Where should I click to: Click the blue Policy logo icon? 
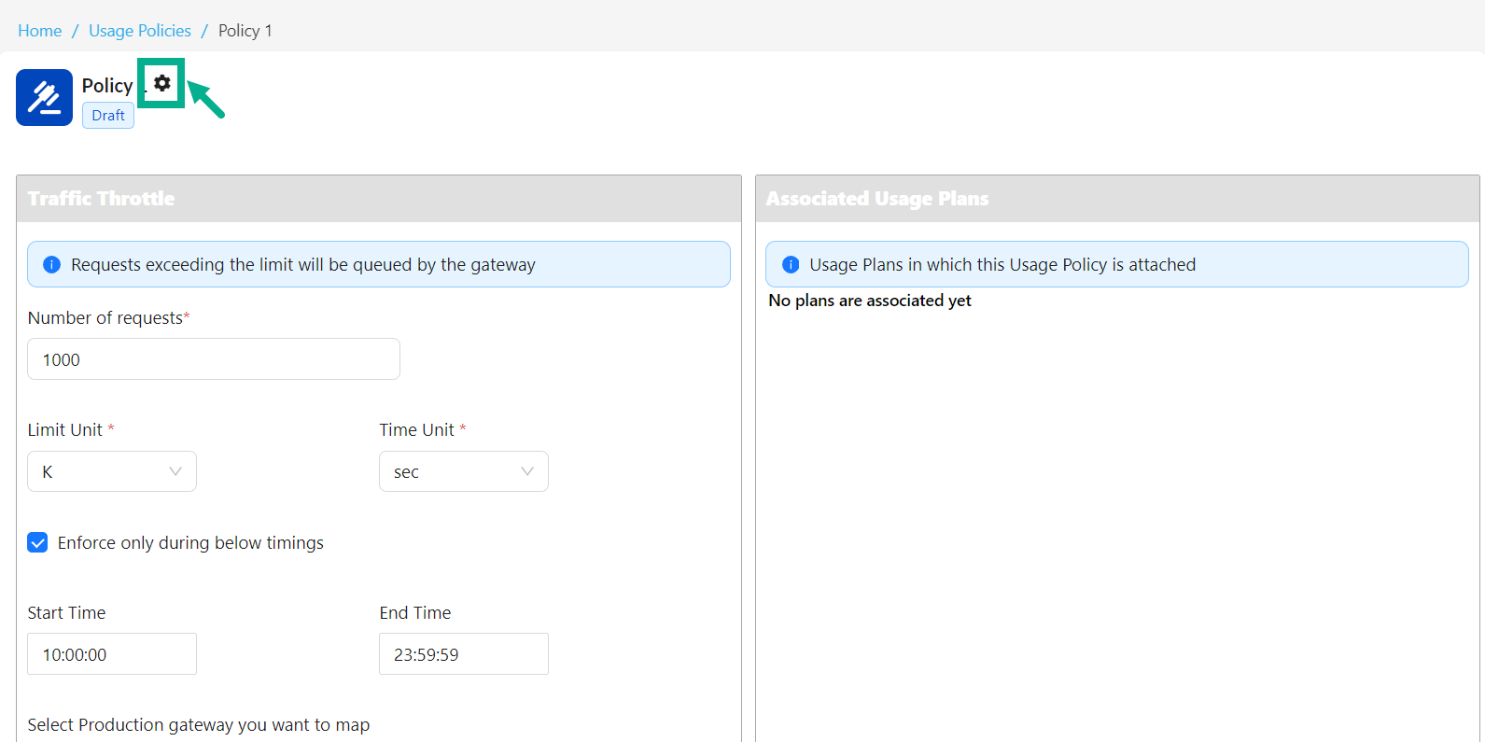tap(44, 97)
